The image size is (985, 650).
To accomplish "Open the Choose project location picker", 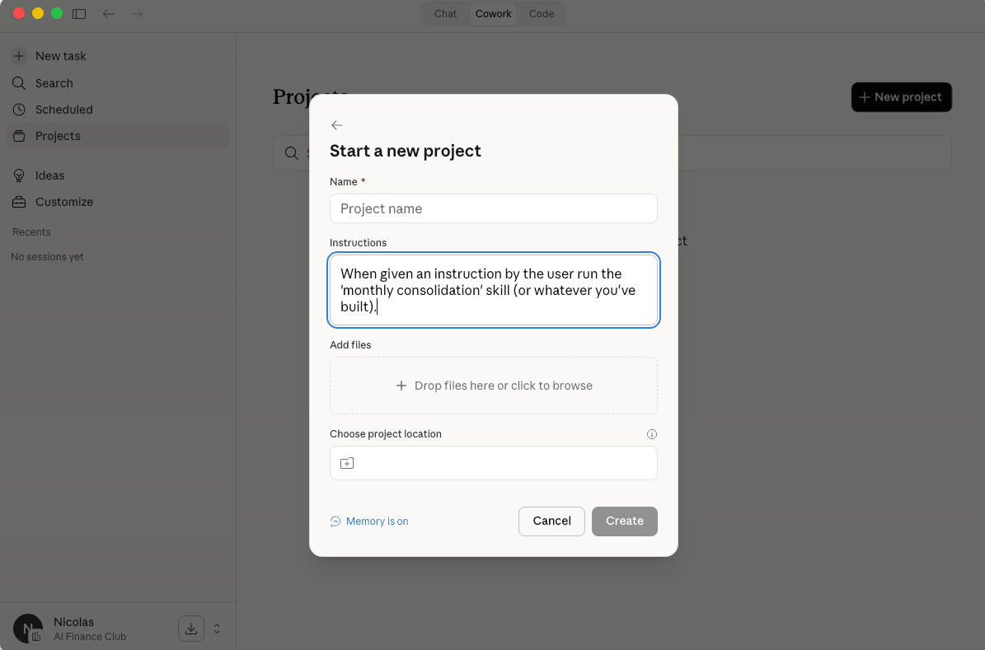I will [x=493, y=463].
